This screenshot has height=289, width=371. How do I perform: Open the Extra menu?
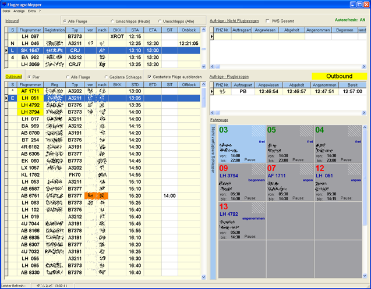pyautogui.click(x=31, y=11)
